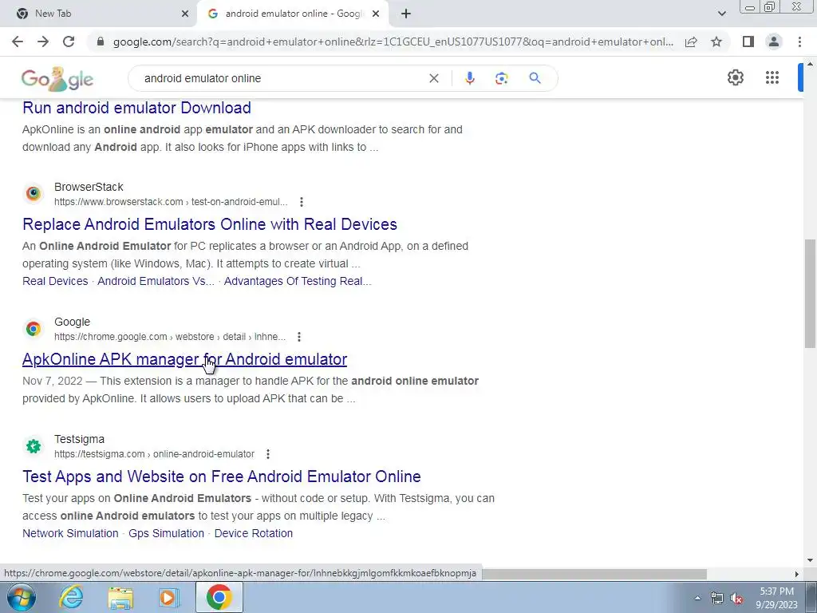817x613 pixels.
Task: Go forward using the browser forward arrow
Action: click(43, 42)
